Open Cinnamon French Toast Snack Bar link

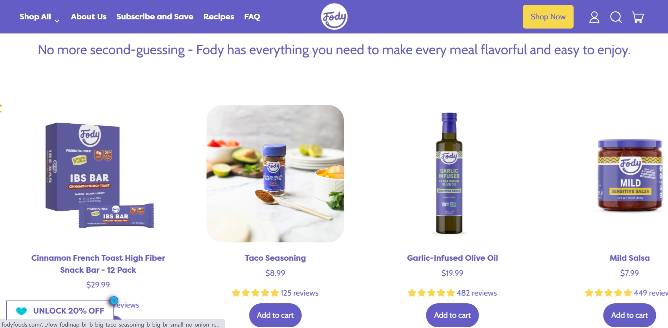tap(98, 264)
